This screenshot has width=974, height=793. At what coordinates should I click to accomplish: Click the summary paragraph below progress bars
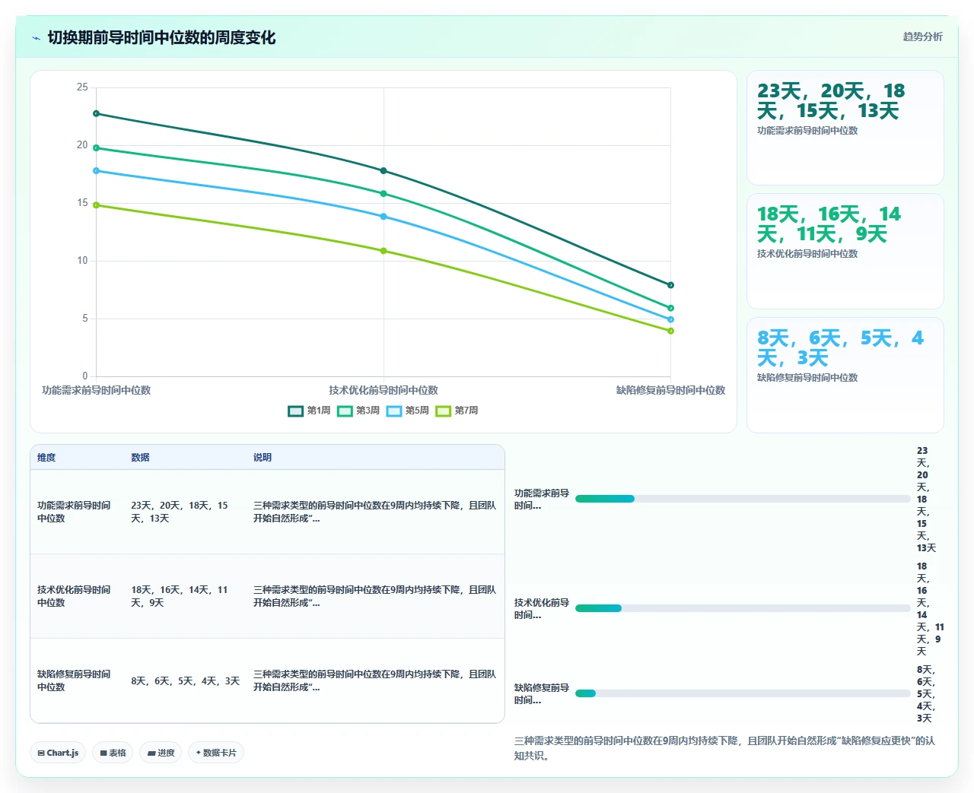point(725,748)
